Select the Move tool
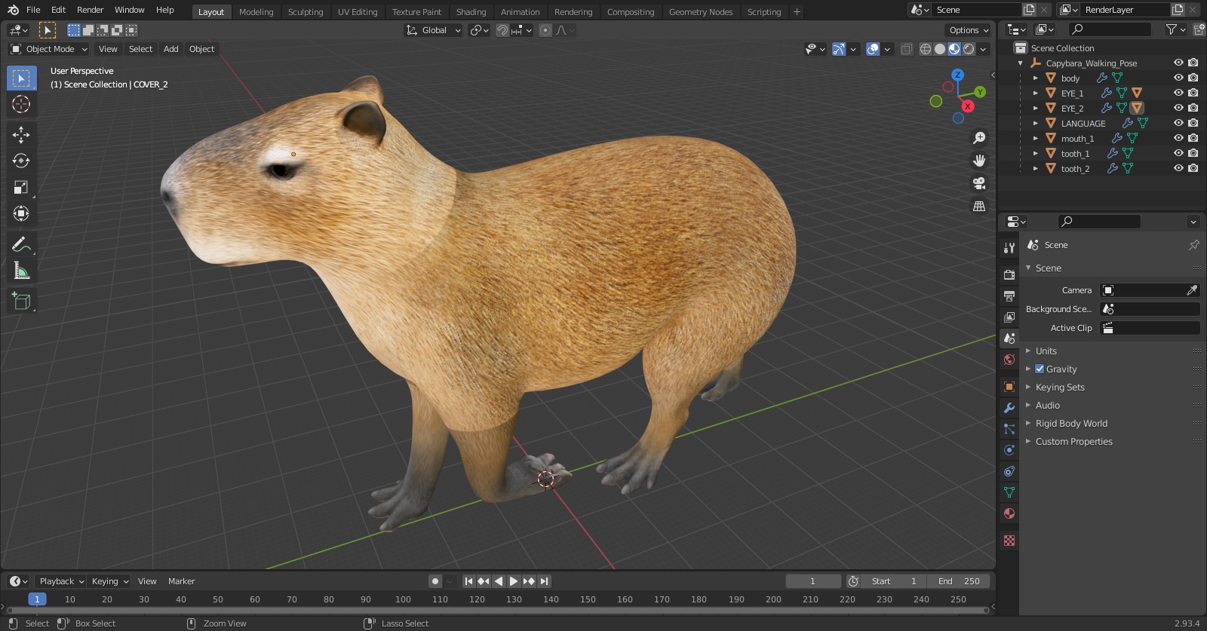The width and height of the screenshot is (1207, 631). 21,135
